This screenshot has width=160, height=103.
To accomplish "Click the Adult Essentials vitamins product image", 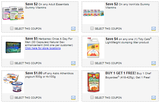I will 13,13.
